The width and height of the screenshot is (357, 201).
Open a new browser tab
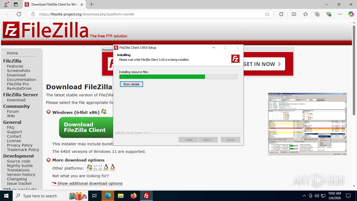click(91, 4)
